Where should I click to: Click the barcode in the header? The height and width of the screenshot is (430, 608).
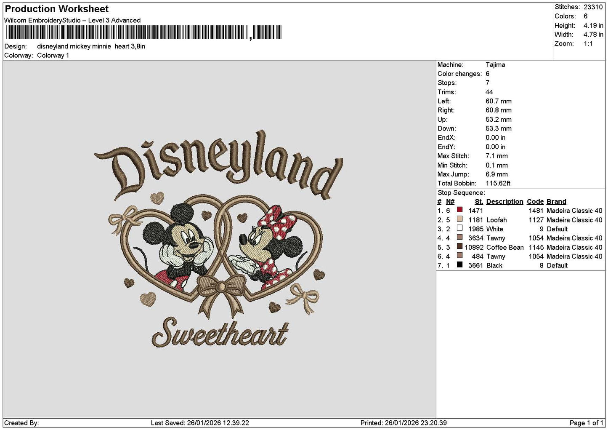coord(143,32)
